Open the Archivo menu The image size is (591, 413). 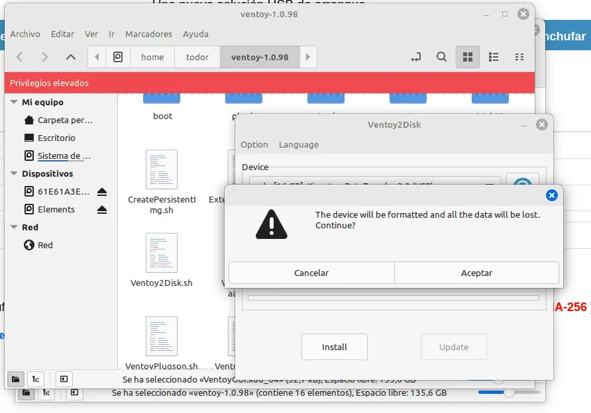pyautogui.click(x=25, y=34)
